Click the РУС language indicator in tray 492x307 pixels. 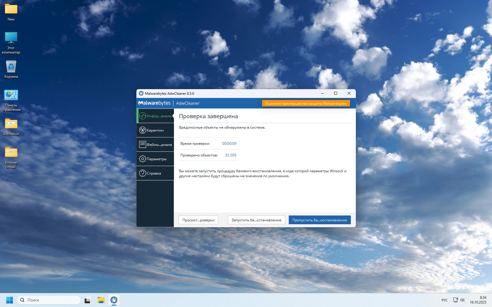coord(445,300)
